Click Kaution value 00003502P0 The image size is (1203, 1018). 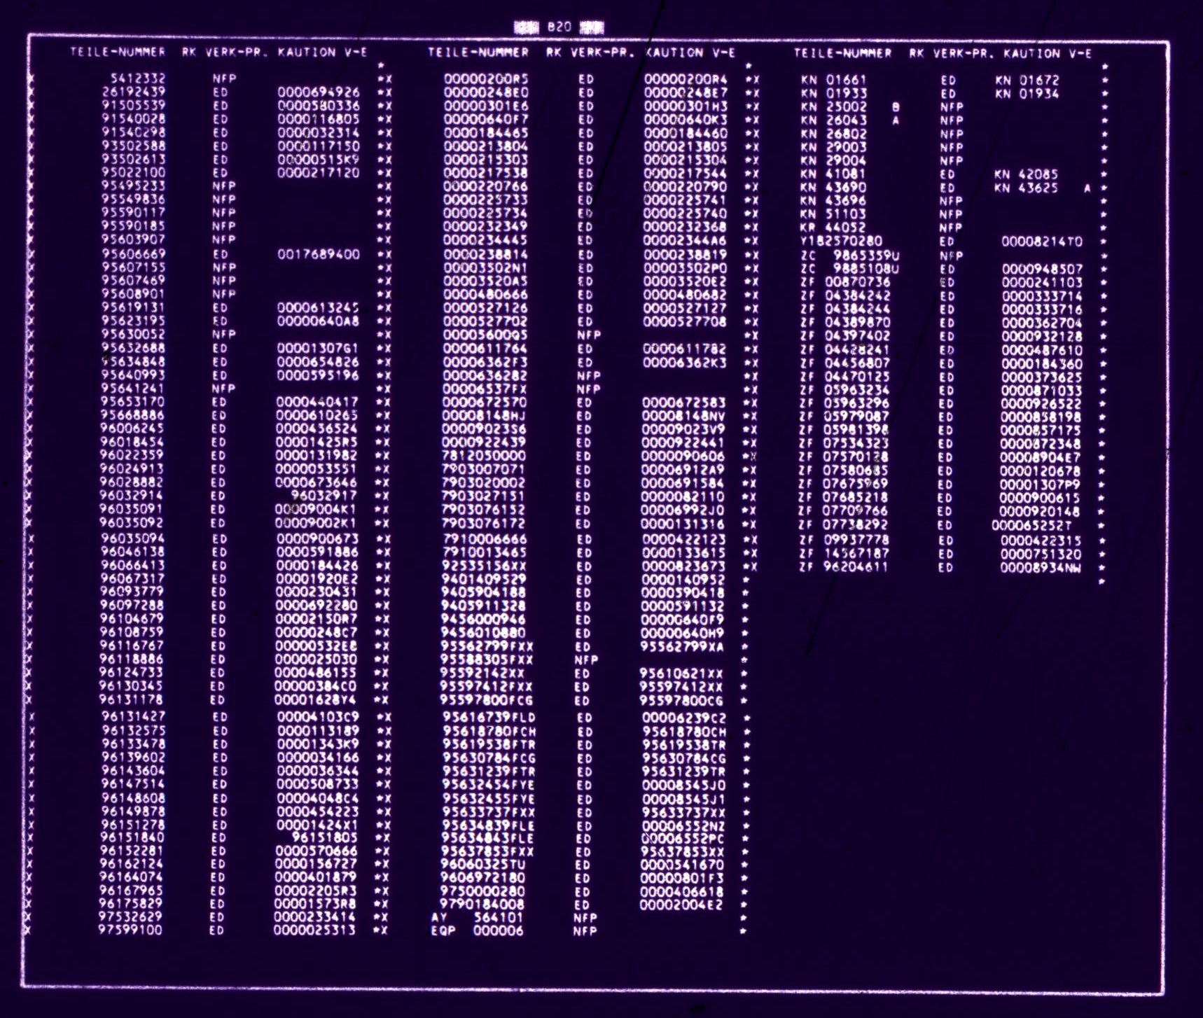tap(685, 268)
